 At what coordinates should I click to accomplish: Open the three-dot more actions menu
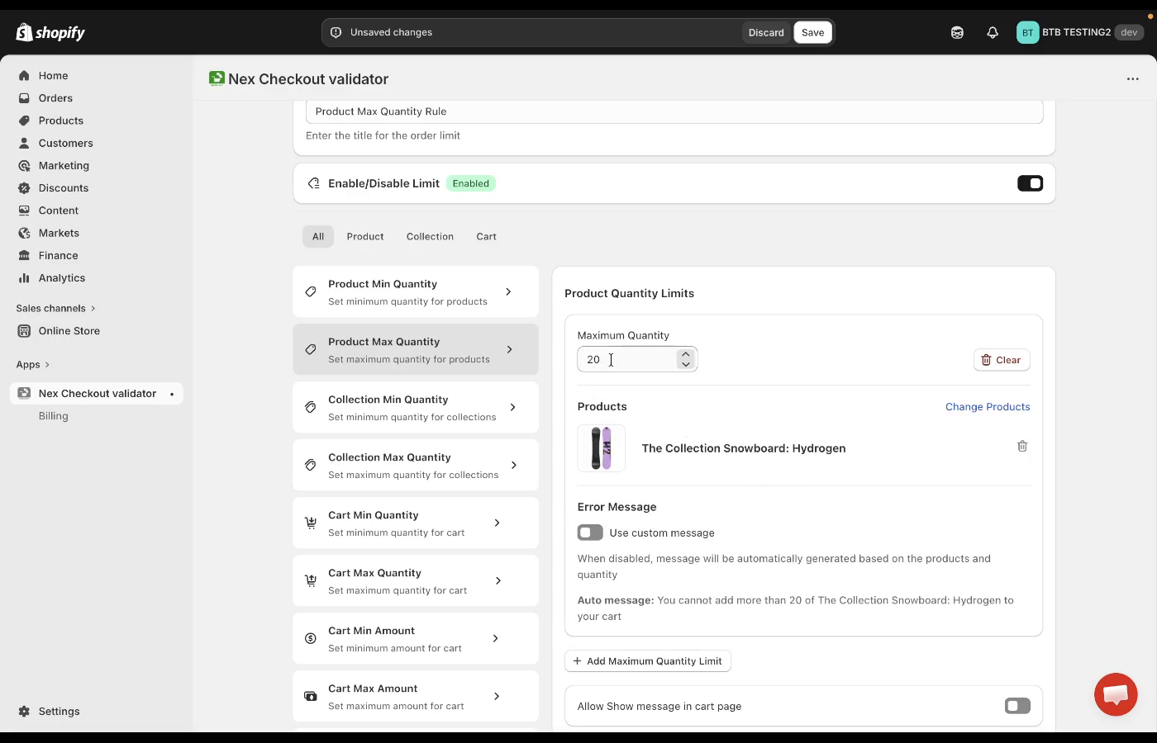(x=1132, y=78)
